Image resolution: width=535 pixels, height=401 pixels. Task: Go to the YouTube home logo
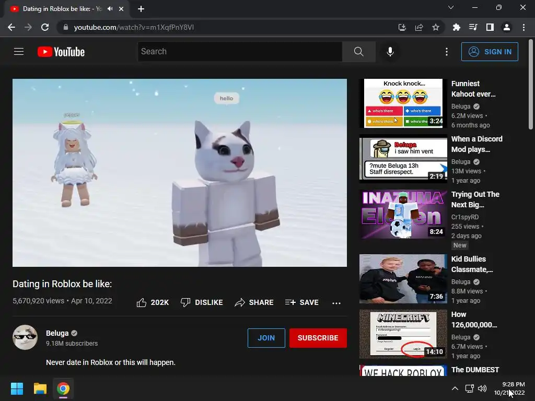tap(61, 52)
